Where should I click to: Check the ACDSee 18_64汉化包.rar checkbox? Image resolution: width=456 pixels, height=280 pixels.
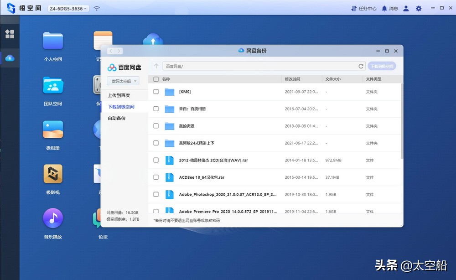coord(156,177)
